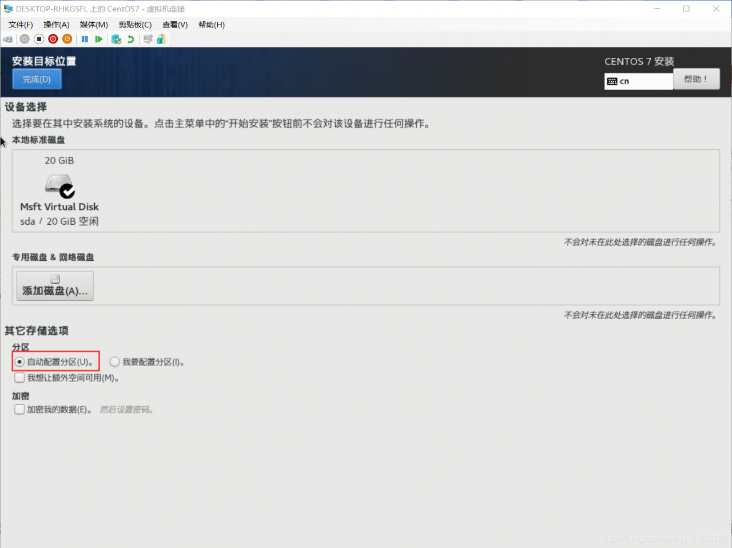Image resolution: width=732 pixels, height=548 pixels.
Task: Click the 帮助！ button
Action: 697,79
